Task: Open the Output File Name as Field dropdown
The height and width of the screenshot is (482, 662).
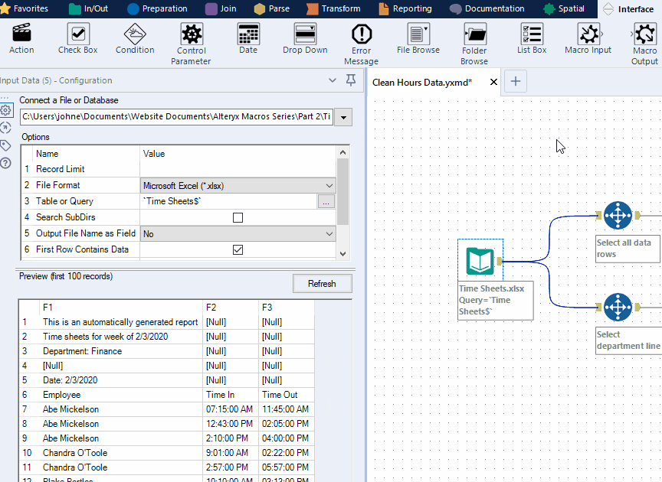Action: (328, 233)
